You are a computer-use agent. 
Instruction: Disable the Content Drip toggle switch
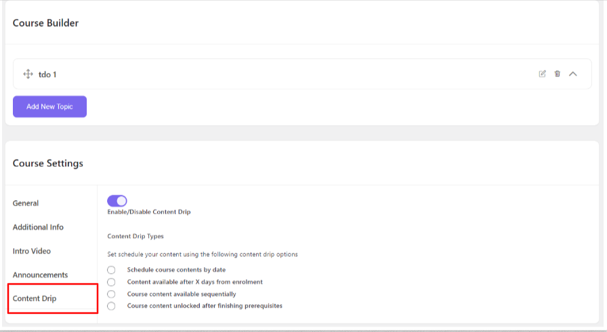click(x=117, y=201)
